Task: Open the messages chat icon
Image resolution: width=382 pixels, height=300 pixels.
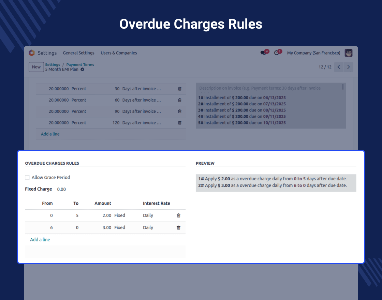Action: coord(263,53)
